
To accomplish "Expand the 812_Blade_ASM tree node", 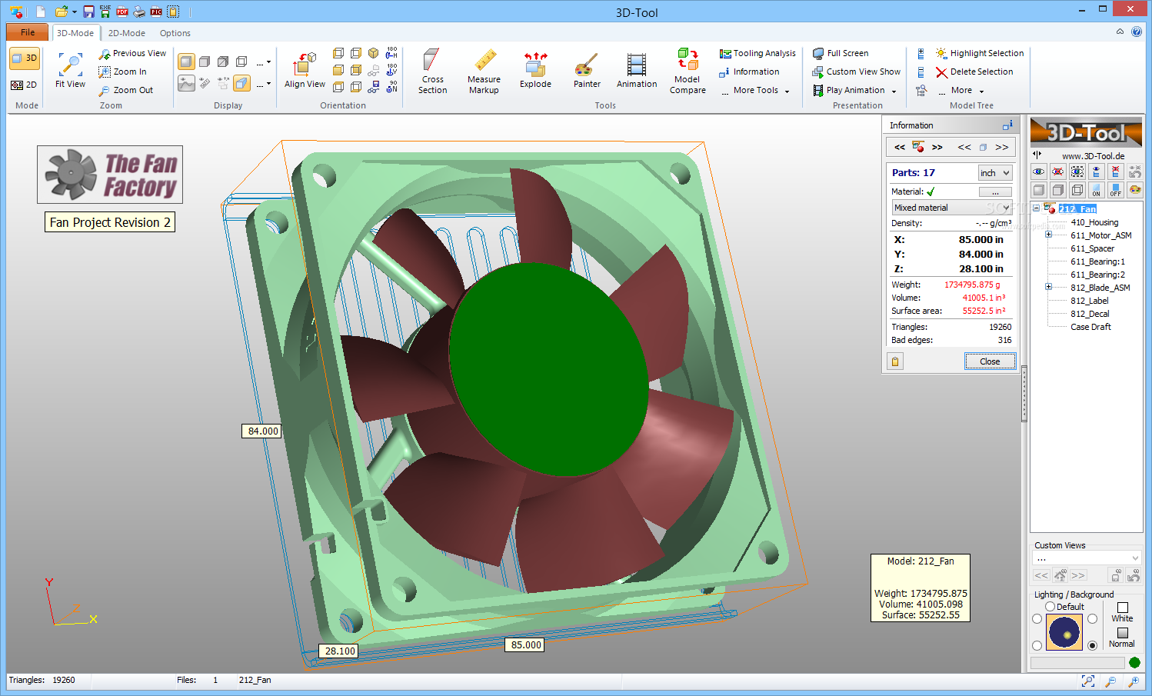I will (1048, 287).
